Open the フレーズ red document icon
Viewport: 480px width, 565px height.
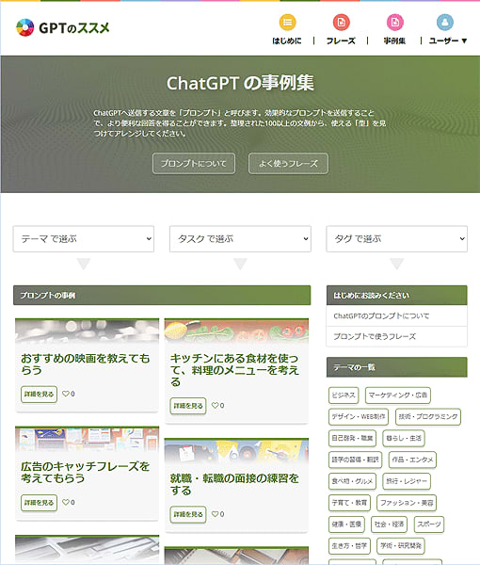[x=341, y=23]
